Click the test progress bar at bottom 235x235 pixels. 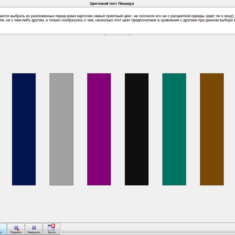tap(147, 232)
